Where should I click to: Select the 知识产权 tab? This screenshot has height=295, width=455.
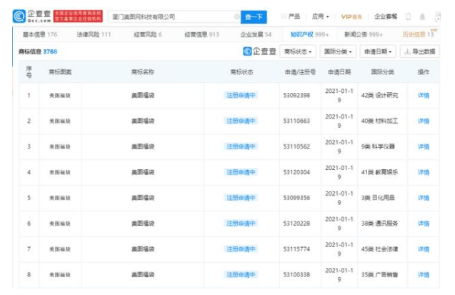click(309, 34)
